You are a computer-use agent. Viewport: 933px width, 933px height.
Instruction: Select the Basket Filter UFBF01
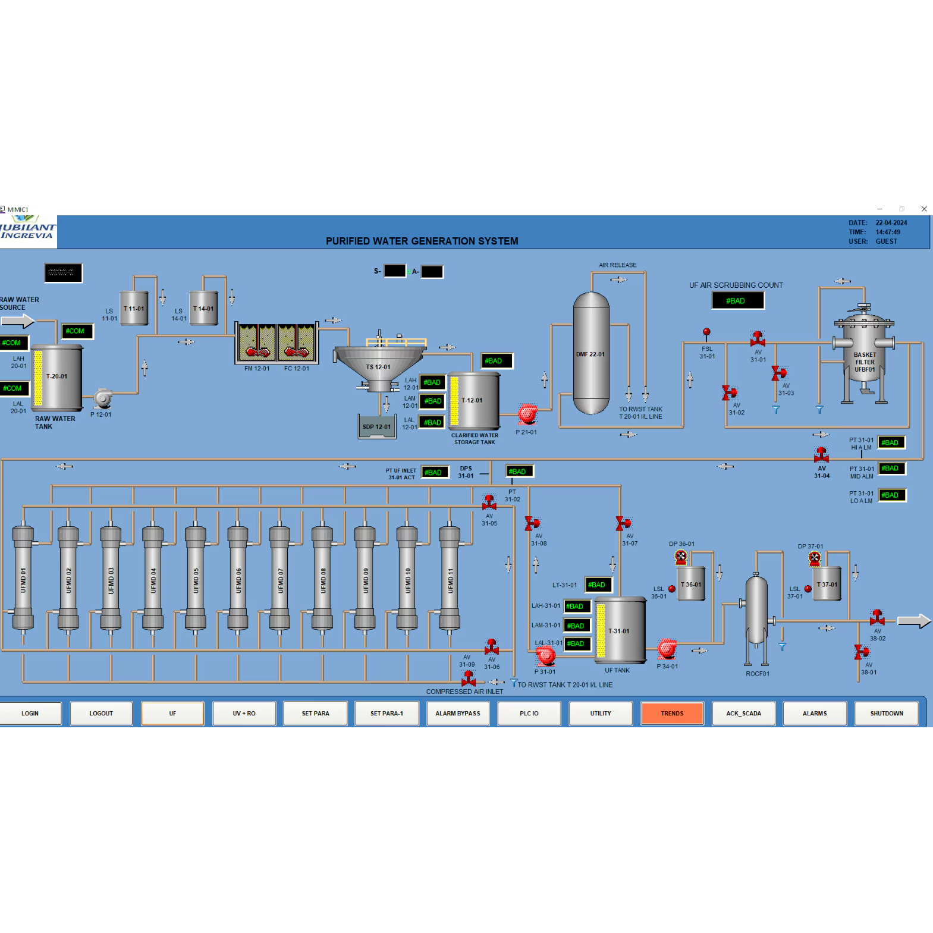pos(864,353)
